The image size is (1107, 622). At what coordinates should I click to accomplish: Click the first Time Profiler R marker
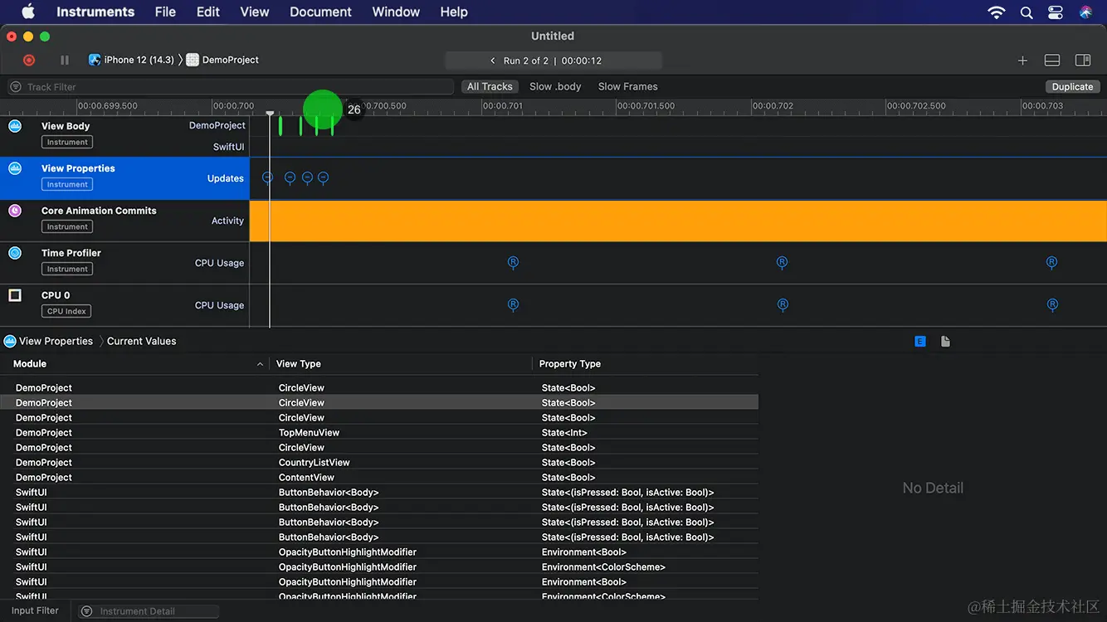[x=513, y=262]
